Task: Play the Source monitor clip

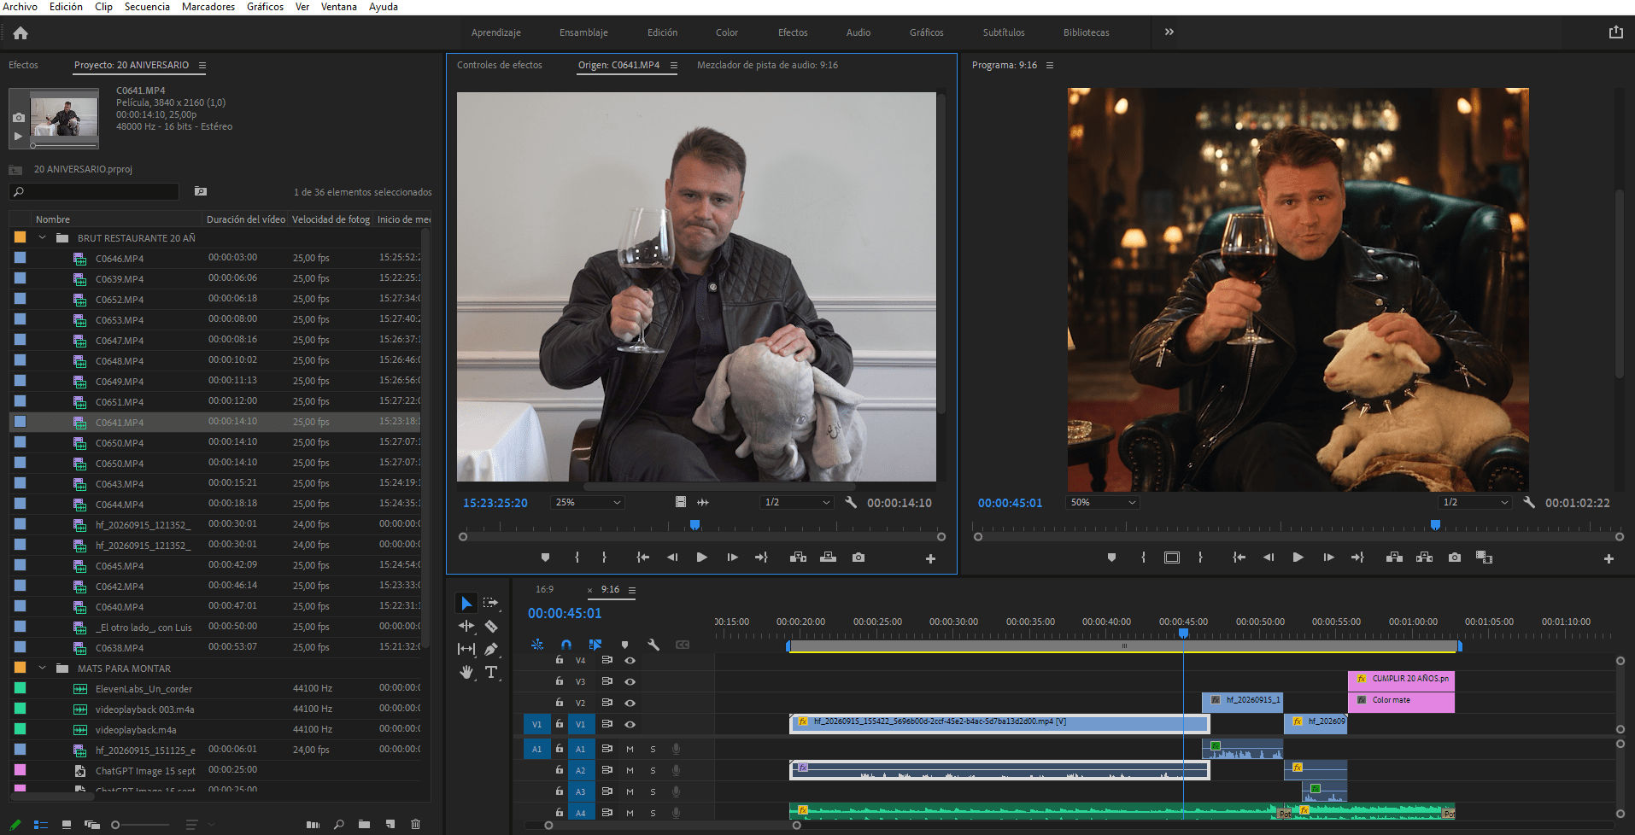Action: tap(701, 558)
